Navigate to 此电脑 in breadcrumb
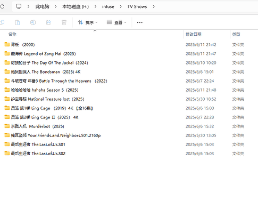258x200 pixels. coord(42,6)
